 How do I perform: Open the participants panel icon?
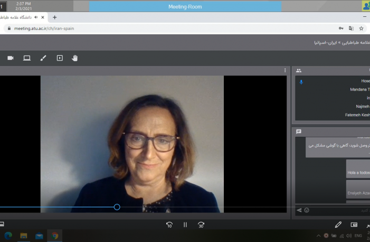[x=299, y=70]
